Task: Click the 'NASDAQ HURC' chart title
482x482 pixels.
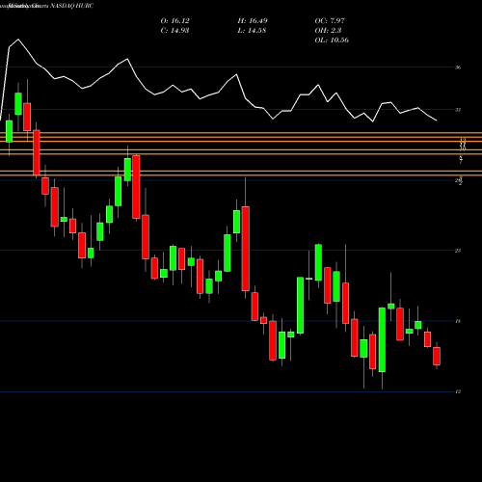Action: coord(72,6)
